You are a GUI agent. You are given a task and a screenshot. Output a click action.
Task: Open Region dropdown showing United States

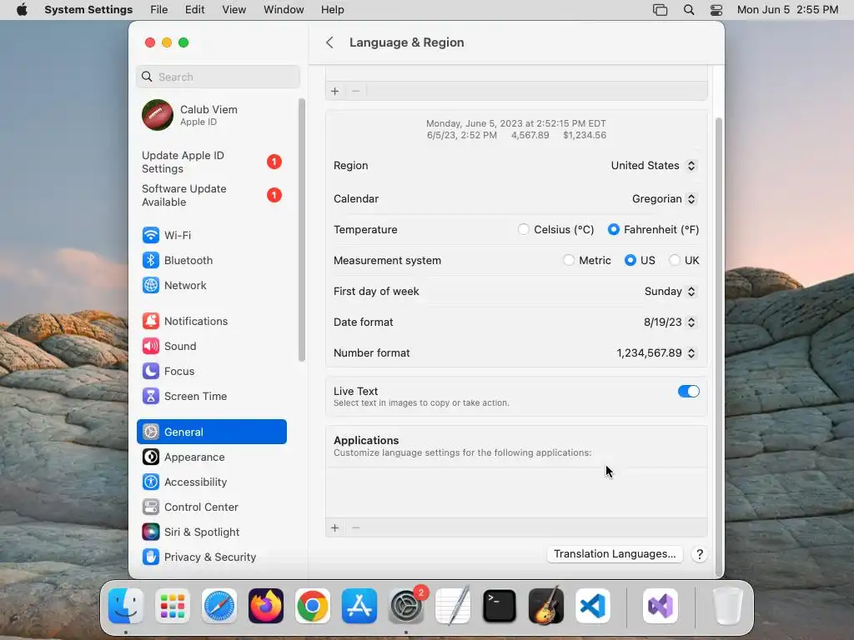(654, 166)
